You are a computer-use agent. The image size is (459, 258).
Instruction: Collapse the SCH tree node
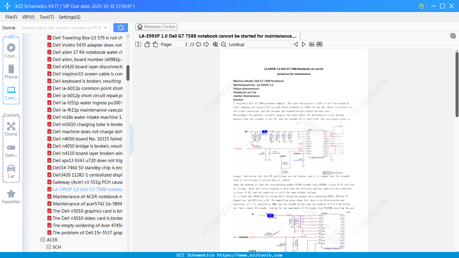point(49,247)
